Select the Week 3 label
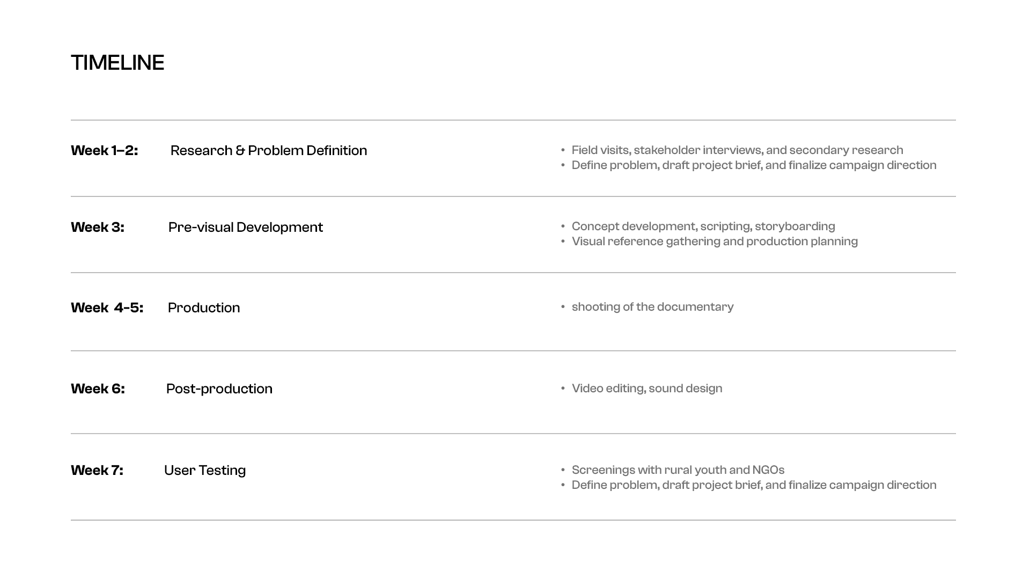Screen dimensions: 1030x564 [x=98, y=227]
